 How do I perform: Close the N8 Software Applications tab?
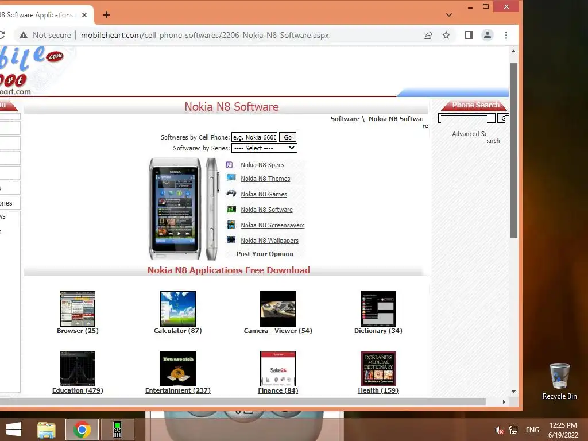84,15
